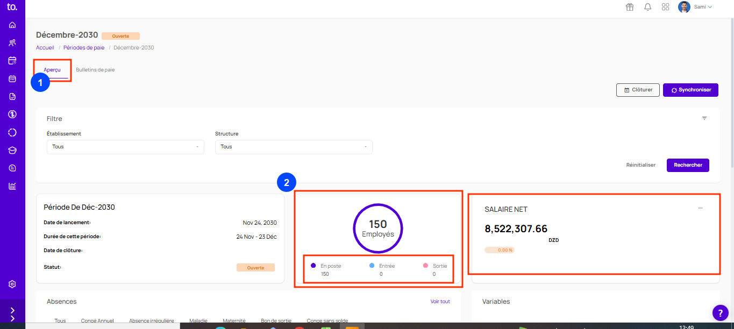
Task: Click the Périodes de paie breadcrumb link
Action: point(84,48)
